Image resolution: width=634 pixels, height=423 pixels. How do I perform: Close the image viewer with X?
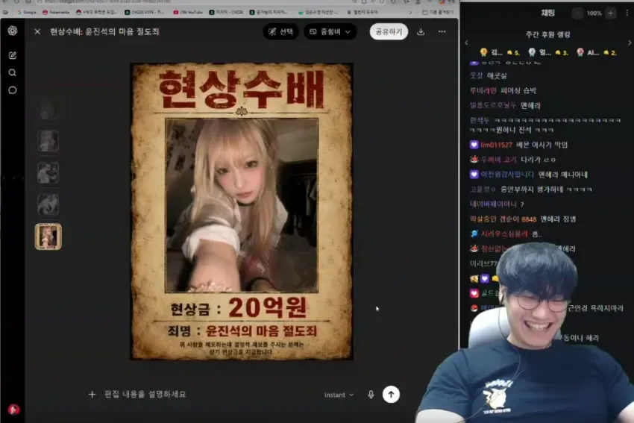coord(37,31)
